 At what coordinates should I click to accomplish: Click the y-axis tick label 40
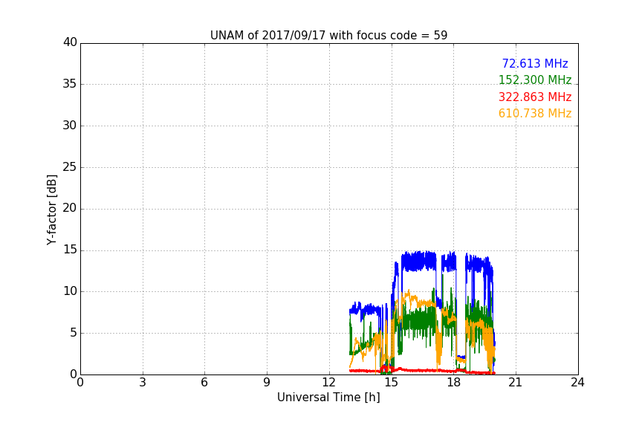(x=70, y=42)
